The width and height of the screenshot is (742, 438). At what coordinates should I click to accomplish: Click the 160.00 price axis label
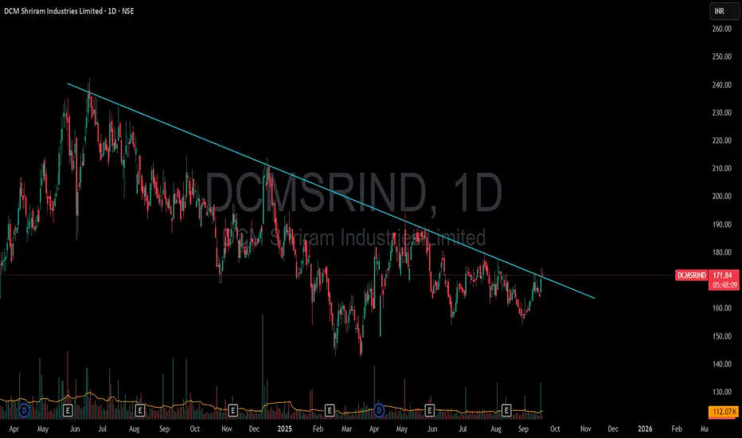point(721,307)
